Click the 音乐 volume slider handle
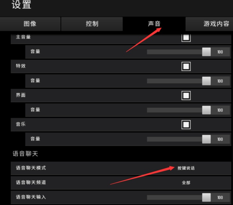Image resolution: width=233 pixels, height=205 pixels. (206, 139)
